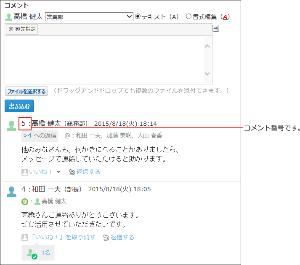
Task: Click the 高橋 健太 mention in comment 4
Action: pos(54,201)
